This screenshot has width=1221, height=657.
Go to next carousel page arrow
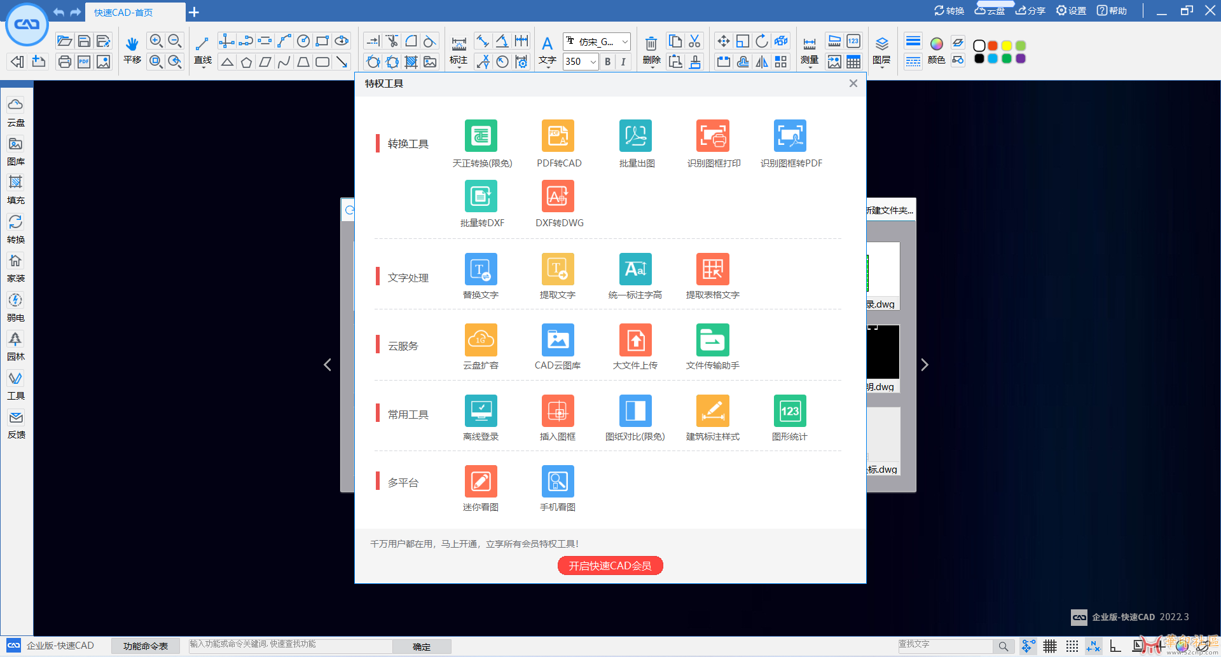point(925,365)
